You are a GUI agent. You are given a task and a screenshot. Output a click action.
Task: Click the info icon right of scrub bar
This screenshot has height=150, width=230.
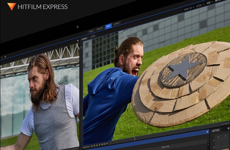pos(207,131)
